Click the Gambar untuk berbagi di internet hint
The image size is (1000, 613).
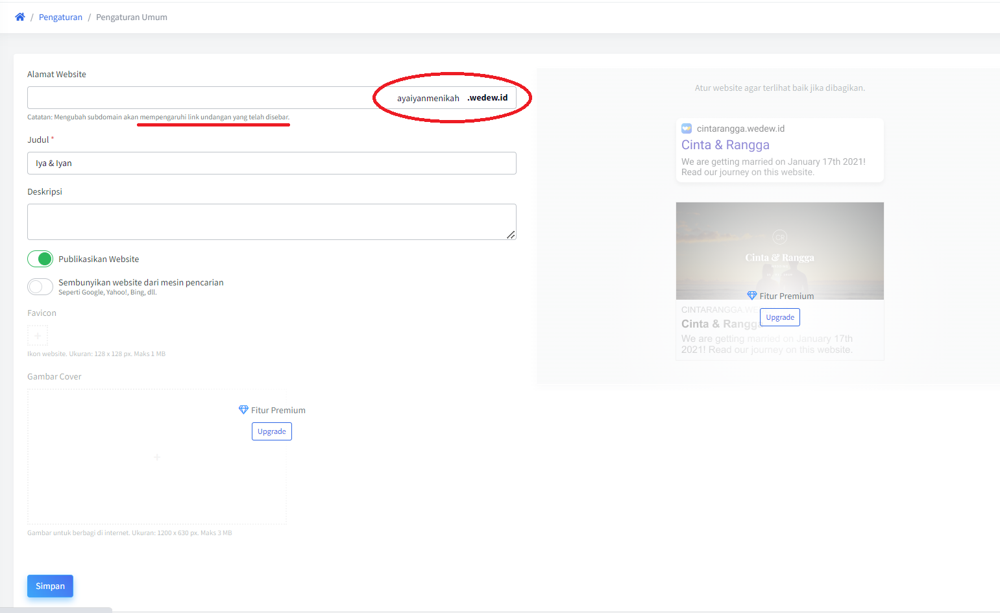(x=130, y=533)
